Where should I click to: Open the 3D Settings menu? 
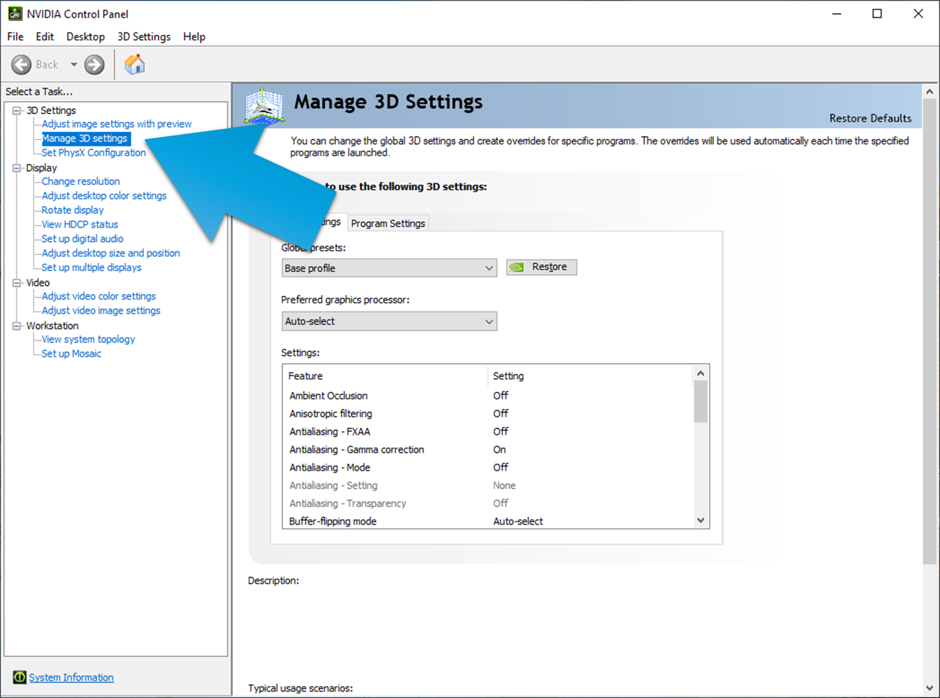coord(144,37)
